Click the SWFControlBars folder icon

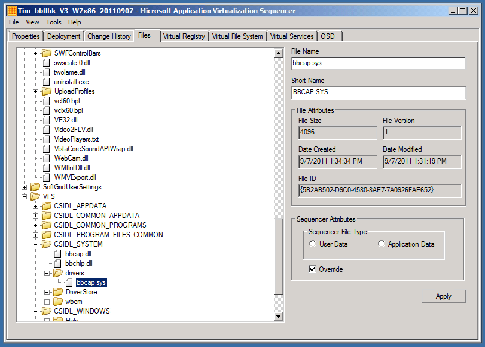47,53
